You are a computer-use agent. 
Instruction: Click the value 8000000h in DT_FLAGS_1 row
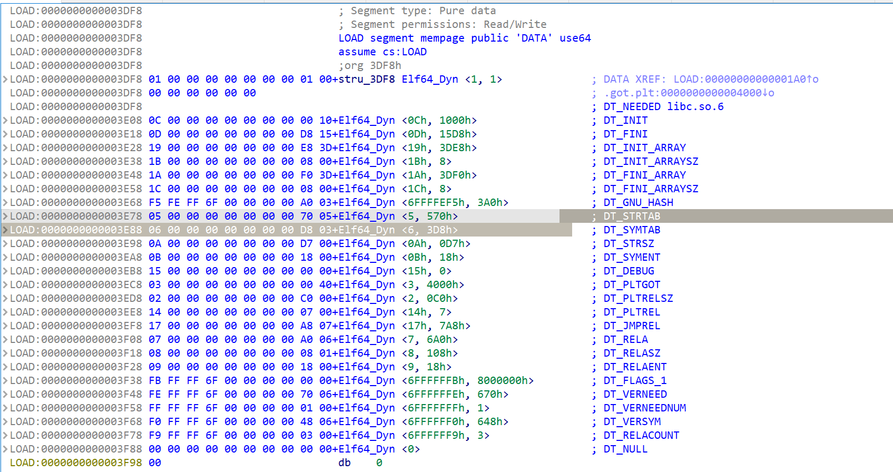(502, 380)
